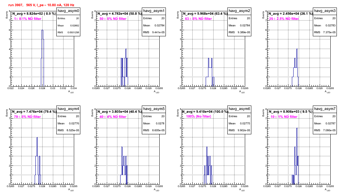Click the A_LED axis title under havg_asym5
Image resolution: width=342 pixels, height=196 pixels.
(x=157, y=190)
